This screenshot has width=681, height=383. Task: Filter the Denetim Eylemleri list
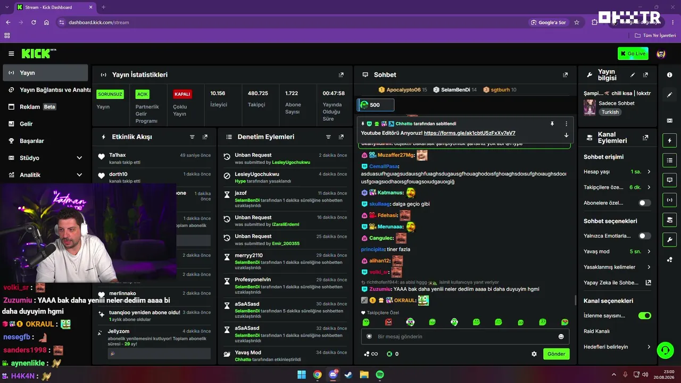pyautogui.click(x=328, y=137)
